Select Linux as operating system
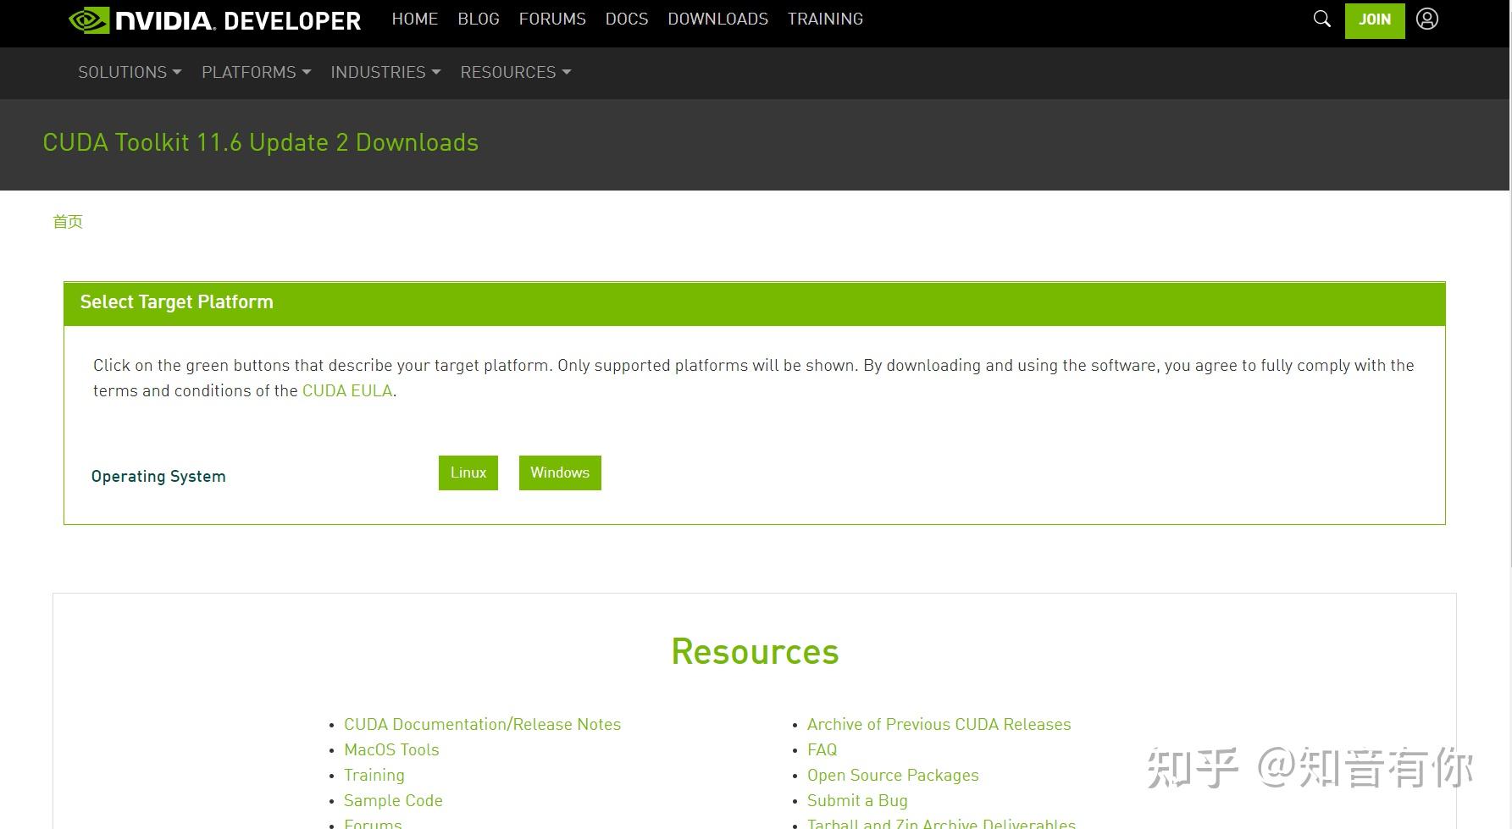Viewport: 1512px width, 829px height. coord(468,473)
